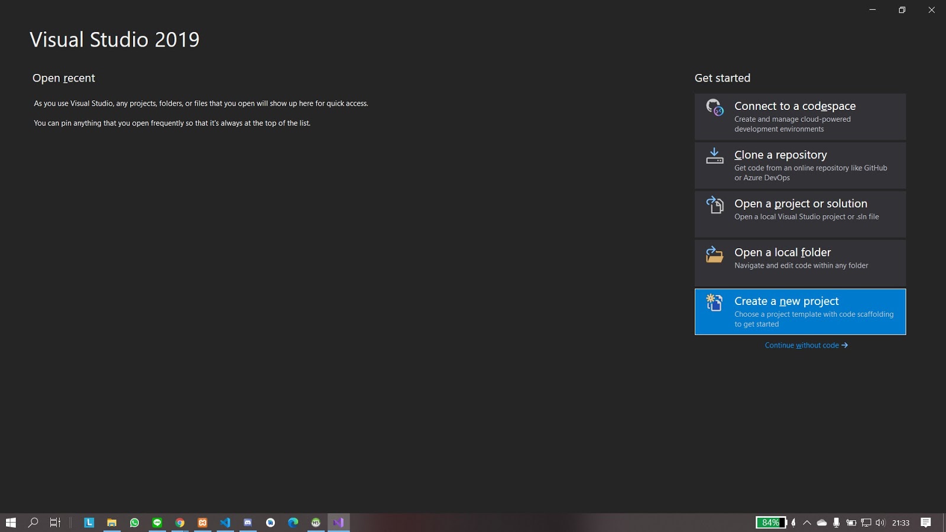This screenshot has width=946, height=532.
Task: Click 'You can pin anything' paragraph
Action: 172,123
